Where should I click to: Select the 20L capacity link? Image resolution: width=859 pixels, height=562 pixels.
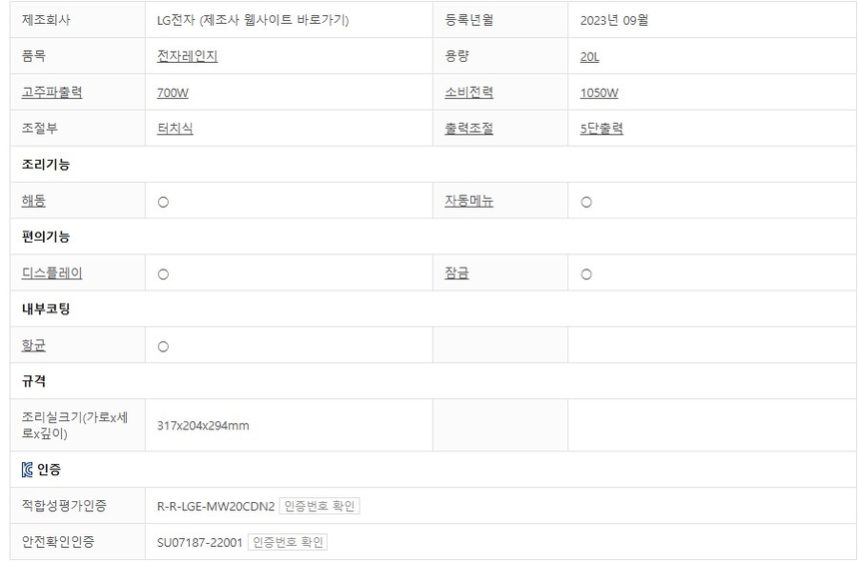589,57
